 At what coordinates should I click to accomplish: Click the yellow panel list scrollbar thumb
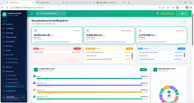(132, 56)
